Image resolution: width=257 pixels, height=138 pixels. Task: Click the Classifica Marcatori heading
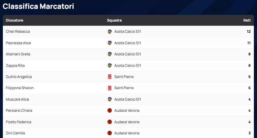pyautogui.click(x=38, y=6)
